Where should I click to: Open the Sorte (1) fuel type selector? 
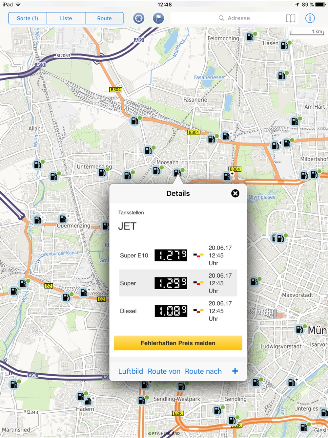(28, 18)
